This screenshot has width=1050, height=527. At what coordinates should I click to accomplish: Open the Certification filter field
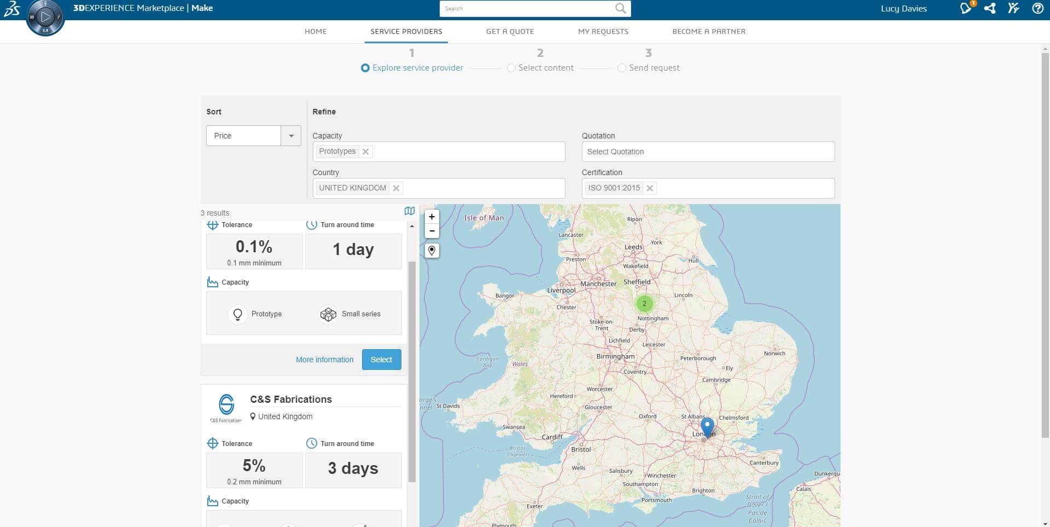[708, 188]
